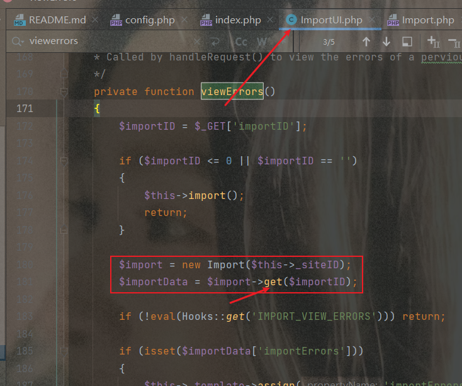Click the Import class name after new
The width and height of the screenshot is (462, 386).
(x=226, y=264)
